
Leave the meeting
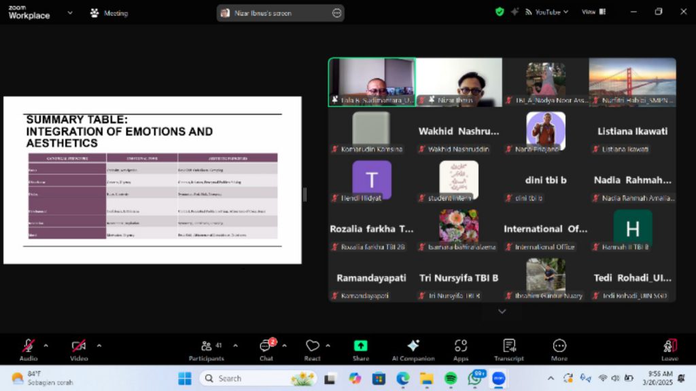point(669,350)
